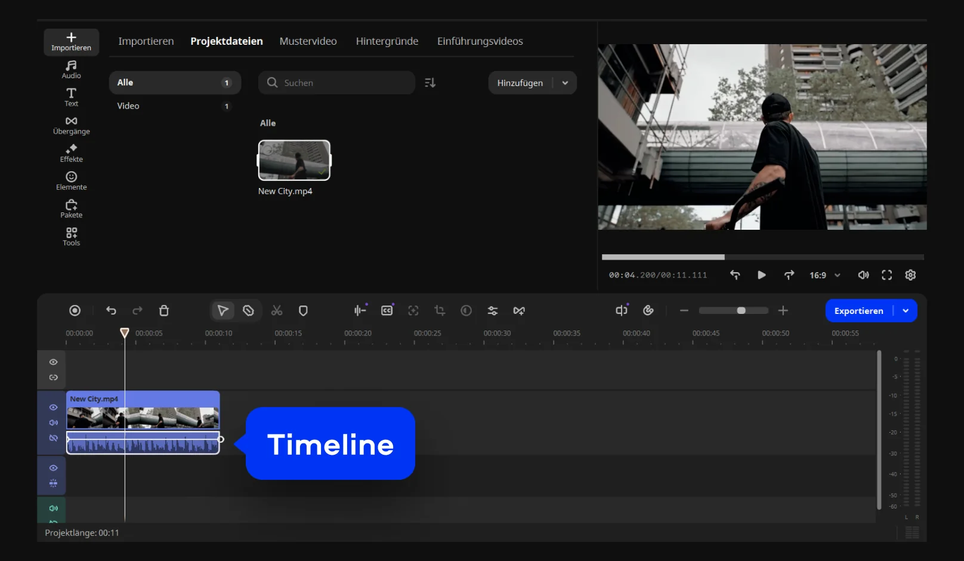The image size is (964, 561).
Task: Open the Übergänge transitions panel
Action: pos(71,125)
